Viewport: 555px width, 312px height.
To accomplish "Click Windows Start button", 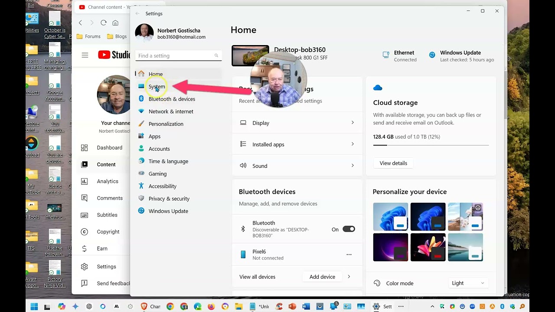I will point(34,306).
